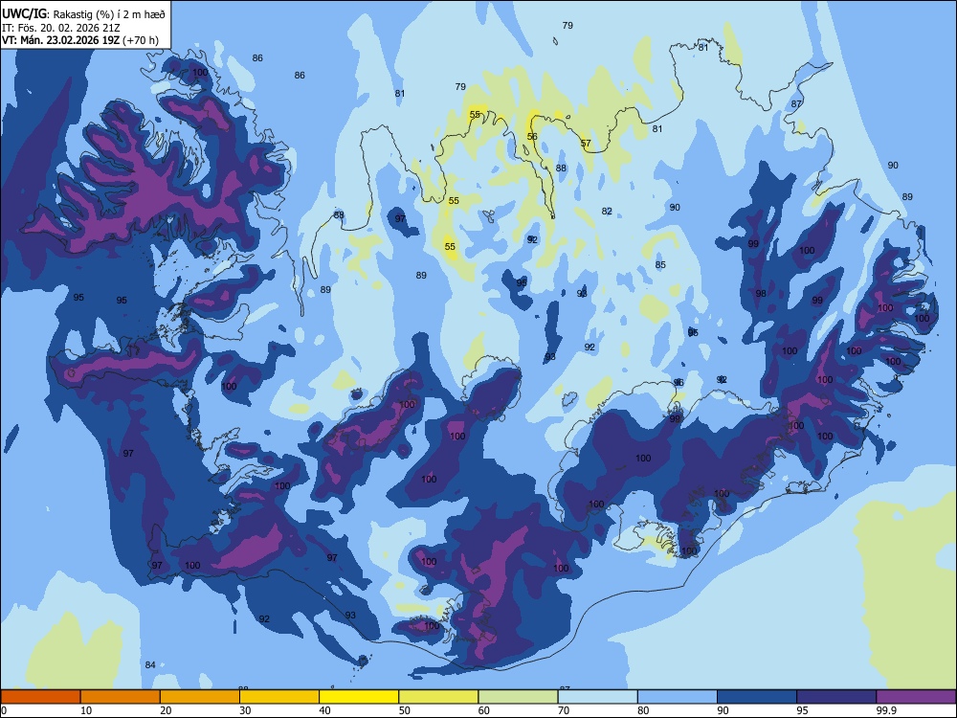
Task: Select the pale yellow 50–60 legend swatch
Action: (438, 697)
